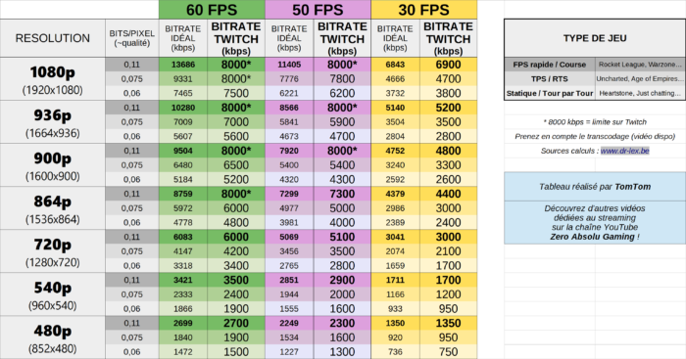Select the TYPE DE JEU header cell
Screen dimensions: 686x359
point(595,38)
